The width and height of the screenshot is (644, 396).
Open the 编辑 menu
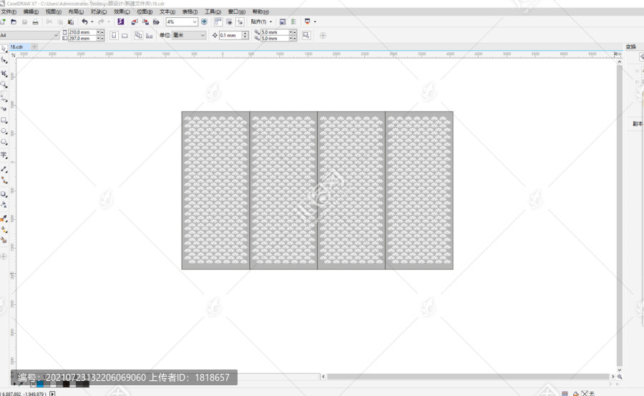pyautogui.click(x=31, y=12)
